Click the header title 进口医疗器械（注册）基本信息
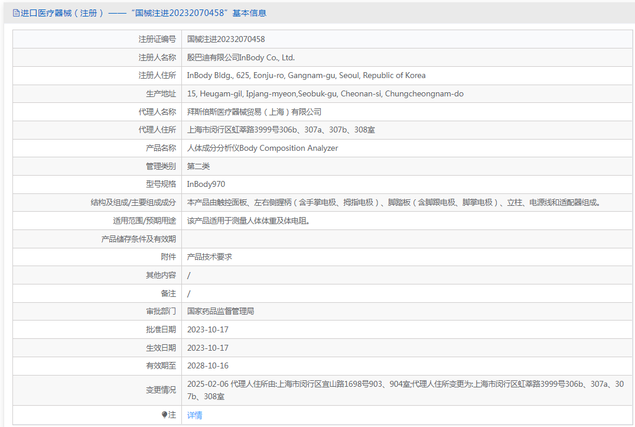 tap(144, 14)
